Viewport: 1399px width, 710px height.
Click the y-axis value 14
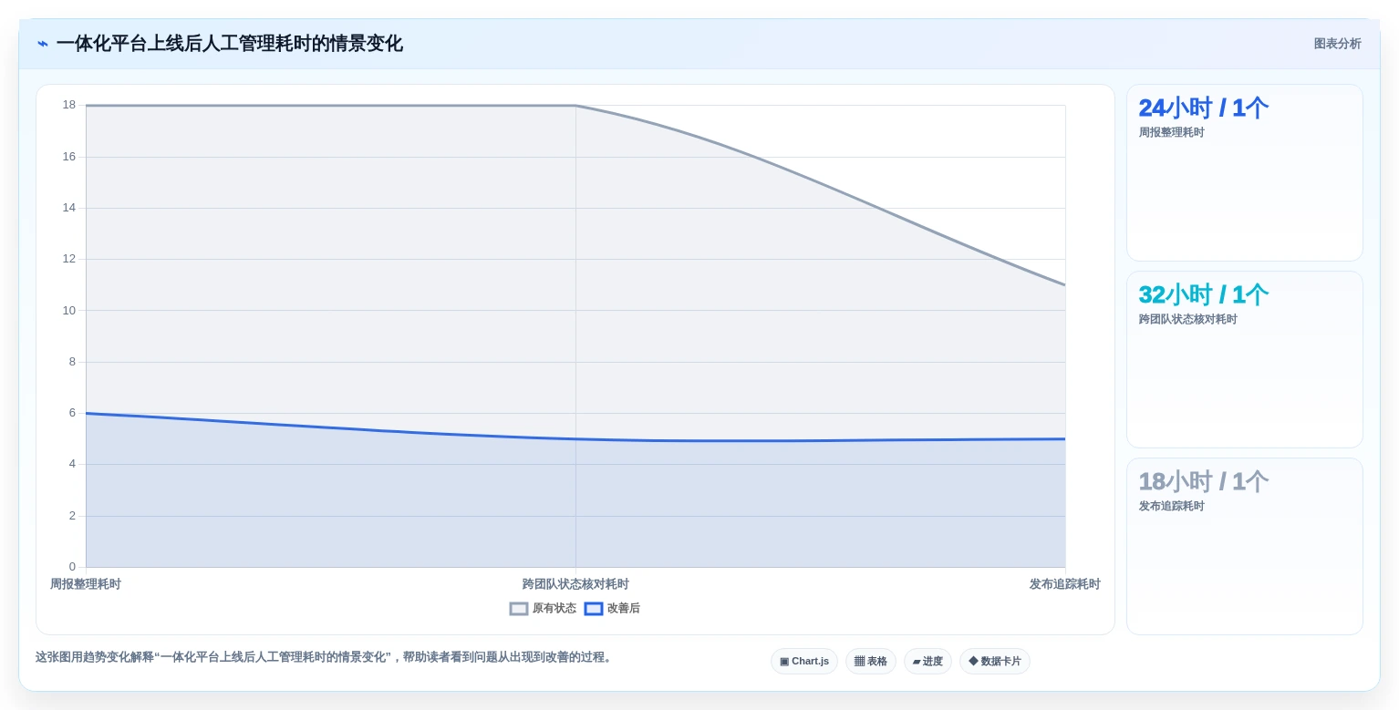coord(69,208)
